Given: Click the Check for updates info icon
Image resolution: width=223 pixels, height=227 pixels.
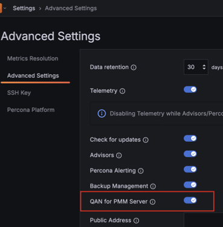Looking at the screenshot, I should 146,140.
